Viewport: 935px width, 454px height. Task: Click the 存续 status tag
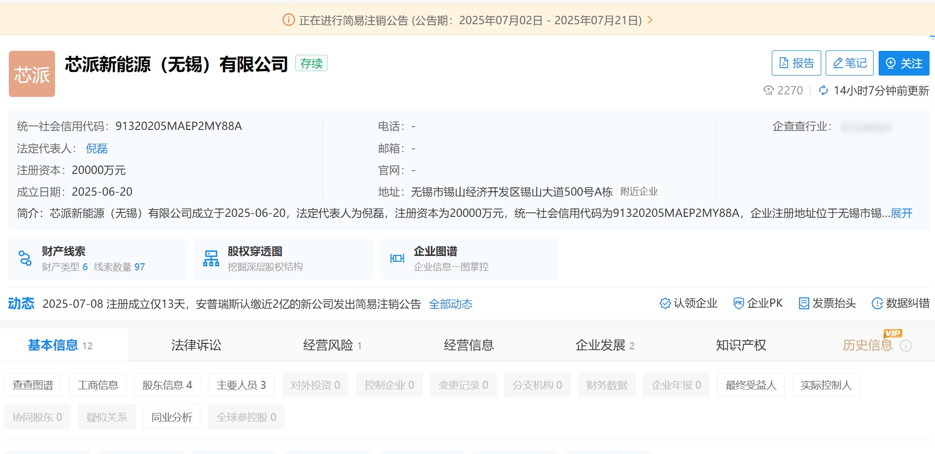[x=311, y=63]
